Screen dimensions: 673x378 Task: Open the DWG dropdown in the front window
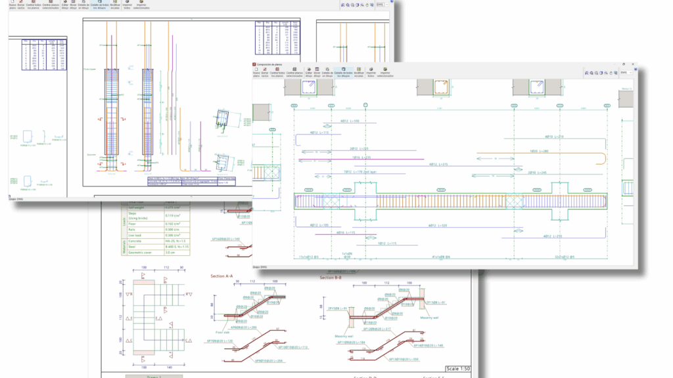pyautogui.click(x=626, y=73)
